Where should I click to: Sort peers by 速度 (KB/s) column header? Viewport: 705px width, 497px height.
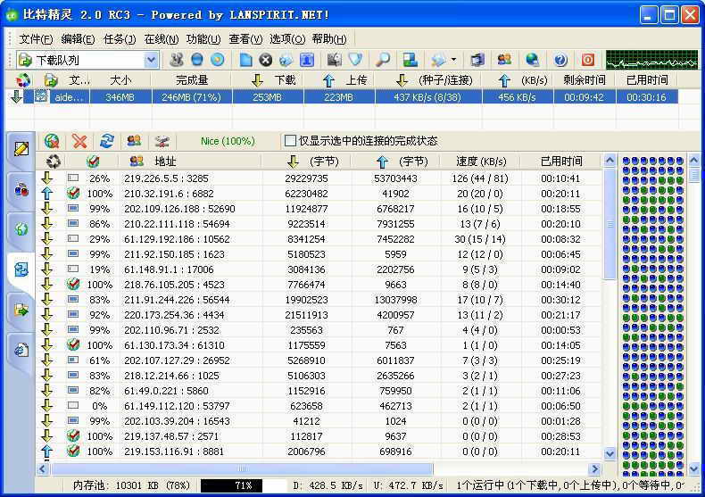click(x=479, y=162)
